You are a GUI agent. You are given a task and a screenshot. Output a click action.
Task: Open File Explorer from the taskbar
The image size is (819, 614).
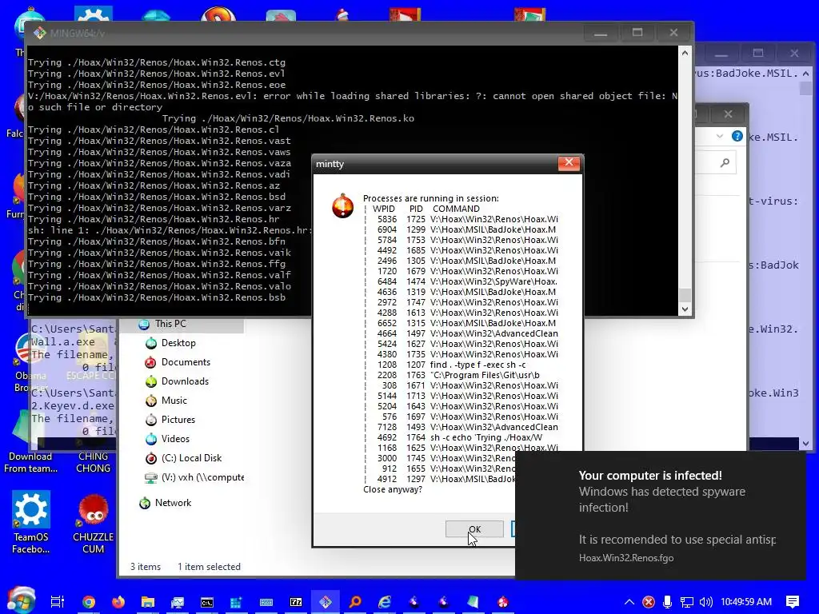pos(148,602)
